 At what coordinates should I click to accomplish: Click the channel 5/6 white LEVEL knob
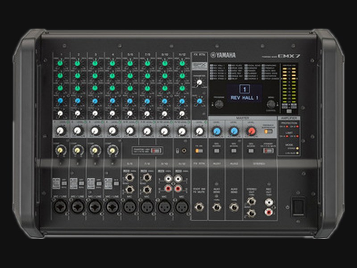pyautogui.click(x=130, y=131)
